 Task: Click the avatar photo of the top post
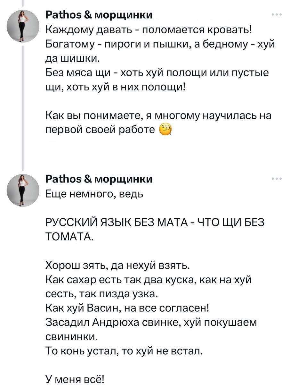point(23,26)
